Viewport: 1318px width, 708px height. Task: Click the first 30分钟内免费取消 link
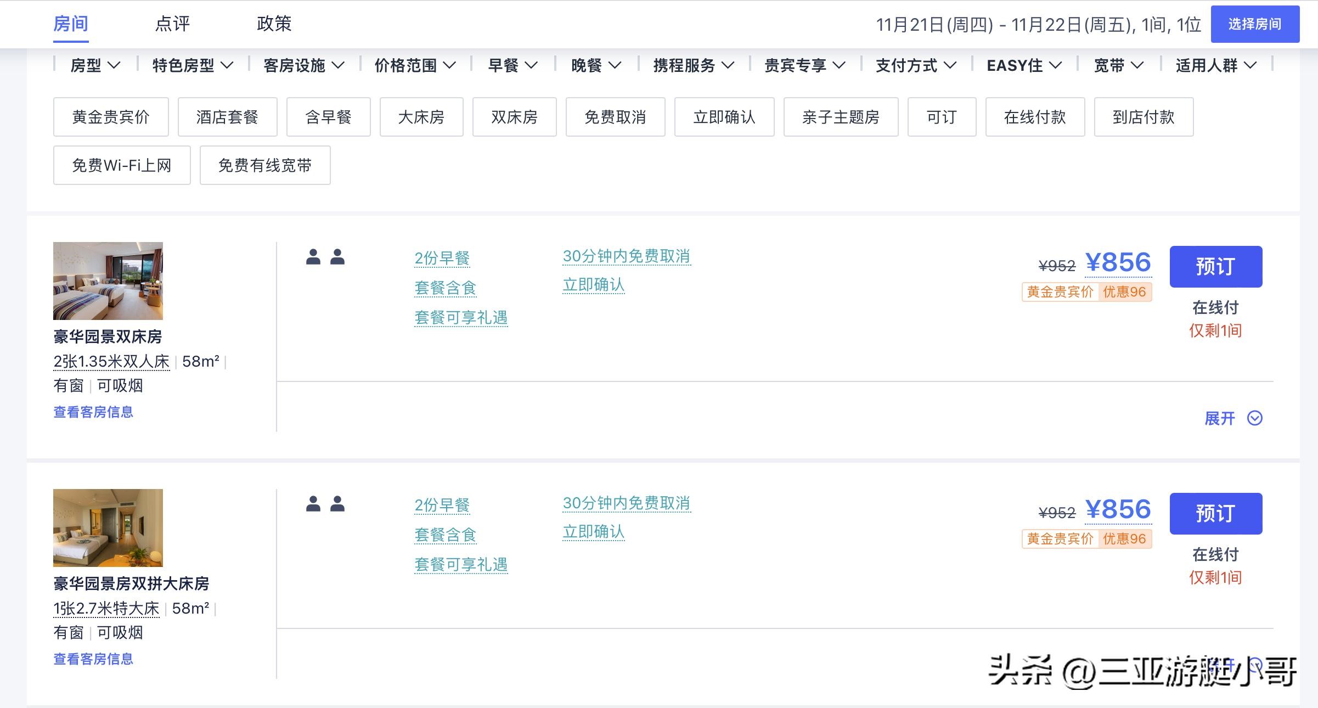point(626,256)
